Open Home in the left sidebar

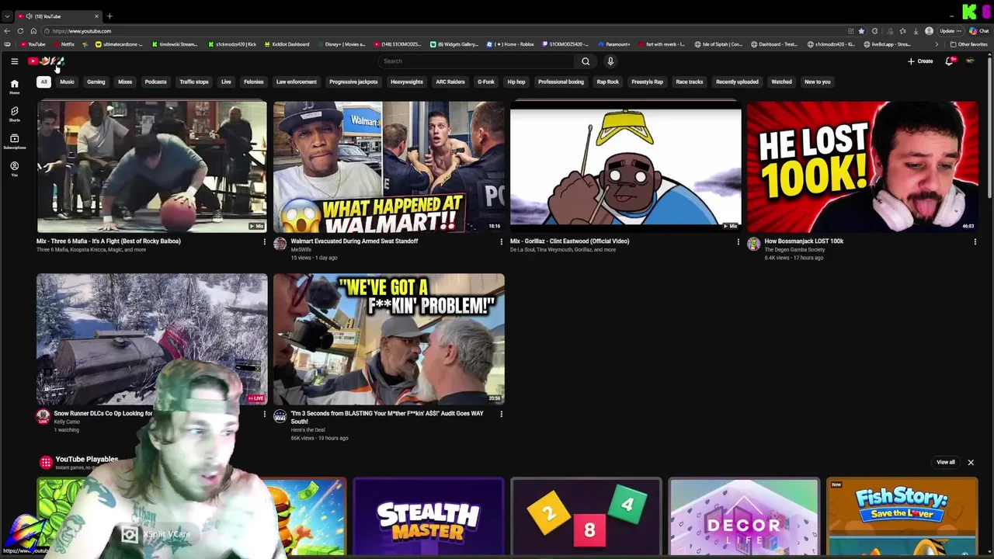[14, 86]
